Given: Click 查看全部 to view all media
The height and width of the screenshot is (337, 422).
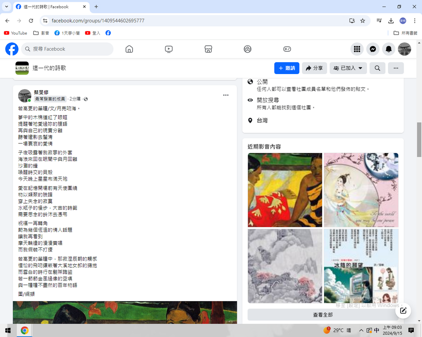Looking at the screenshot, I should tap(323, 315).
